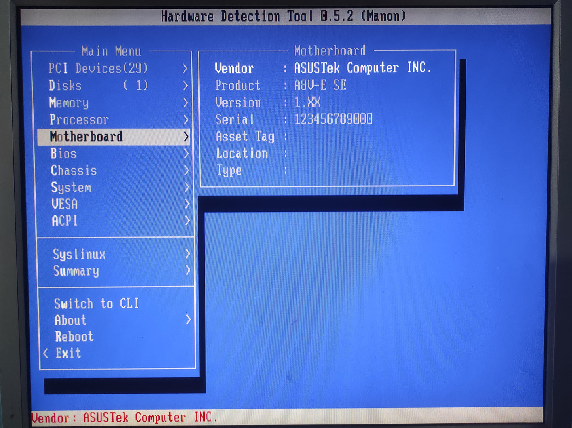This screenshot has width=572, height=428.
Task: Select the Chassis entry
Action: [x=74, y=171]
